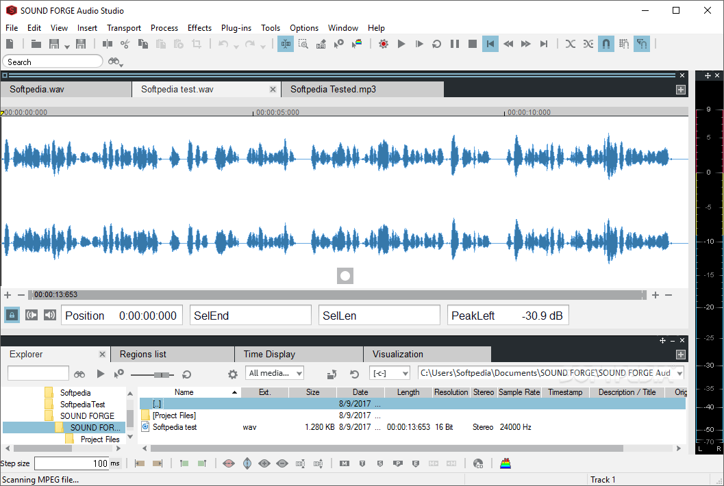The image size is (724, 486).
Task: Open a file with the folder icon
Action: coord(36,44)
